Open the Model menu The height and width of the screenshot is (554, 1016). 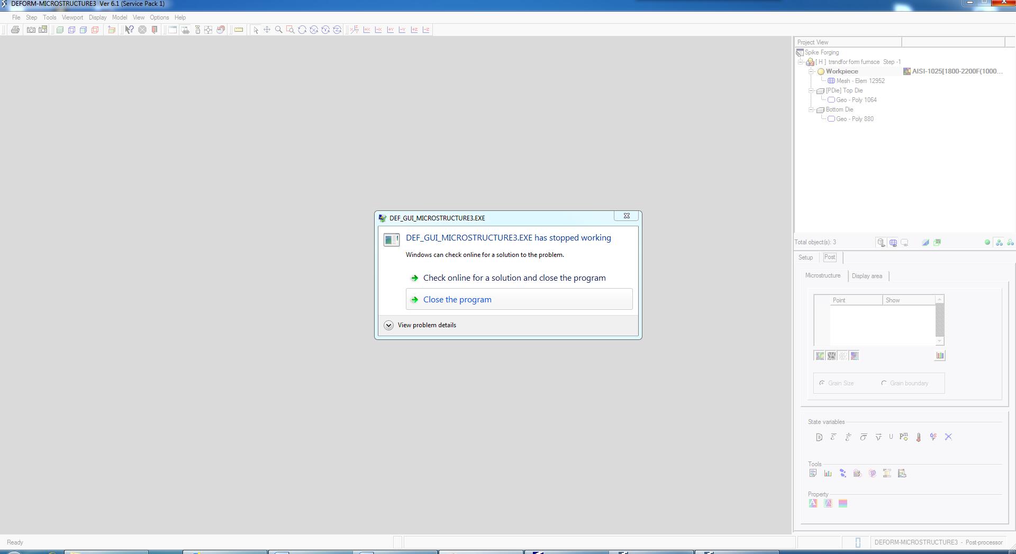tap(120, 17)
